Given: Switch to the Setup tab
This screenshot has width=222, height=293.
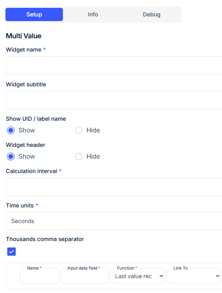Looking at the screenshot, I should [34, 14].
